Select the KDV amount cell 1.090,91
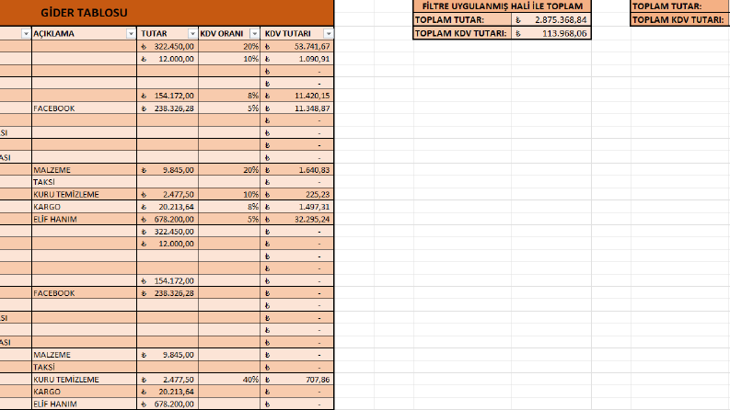The height and width of the screenshot is (410, 730). click(297, 59)
